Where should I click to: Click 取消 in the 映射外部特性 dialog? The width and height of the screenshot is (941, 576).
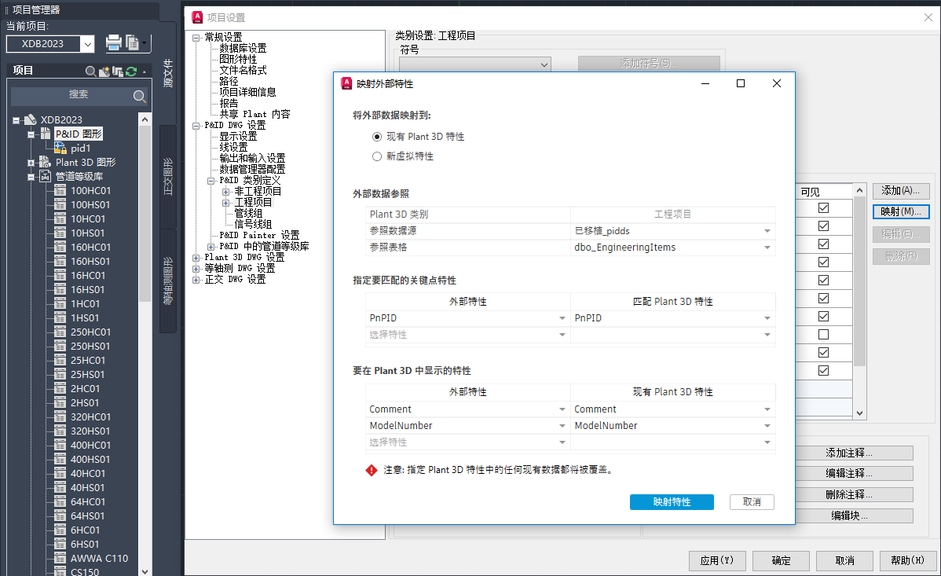click(752, 502)
